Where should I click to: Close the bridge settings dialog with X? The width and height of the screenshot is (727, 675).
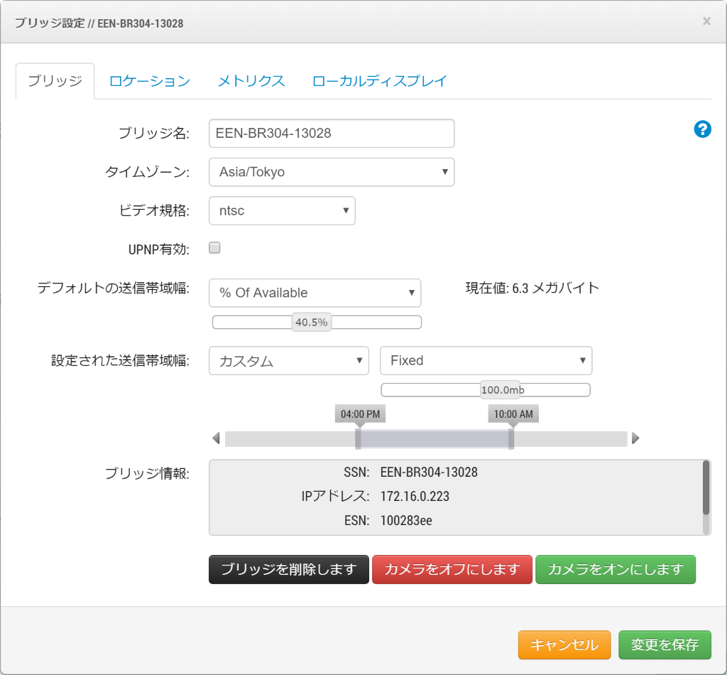coord(706,21)
